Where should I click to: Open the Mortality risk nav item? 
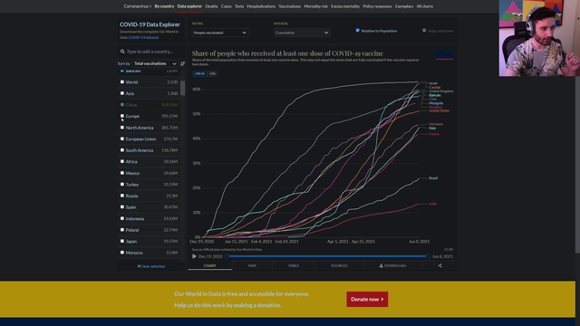coord(315,6)
